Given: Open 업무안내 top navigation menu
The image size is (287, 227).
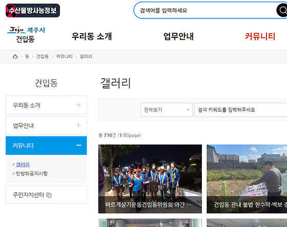Looking at the screenshot, I should point(178,36).
